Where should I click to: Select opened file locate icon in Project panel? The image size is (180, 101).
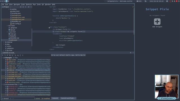point(21,7)
